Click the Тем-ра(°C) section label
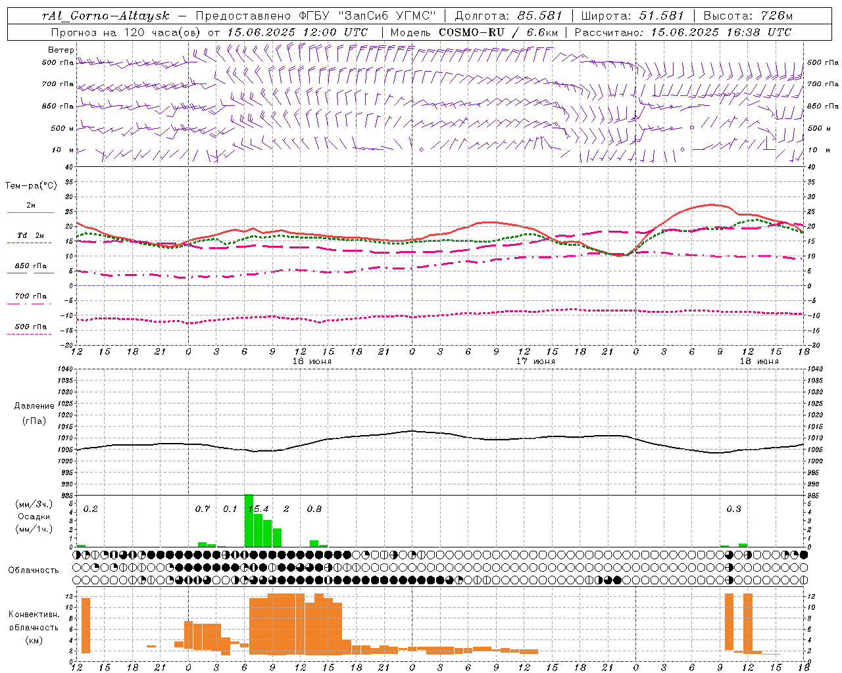 coord(31,186)
